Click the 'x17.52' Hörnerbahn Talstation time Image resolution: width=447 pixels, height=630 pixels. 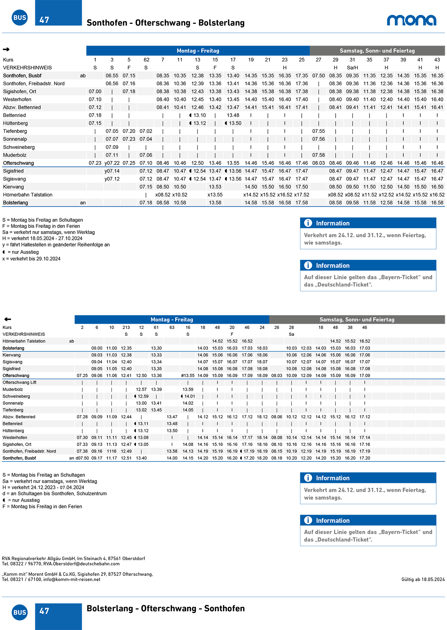(302, 195)
